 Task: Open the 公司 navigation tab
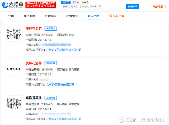(11, 16)
